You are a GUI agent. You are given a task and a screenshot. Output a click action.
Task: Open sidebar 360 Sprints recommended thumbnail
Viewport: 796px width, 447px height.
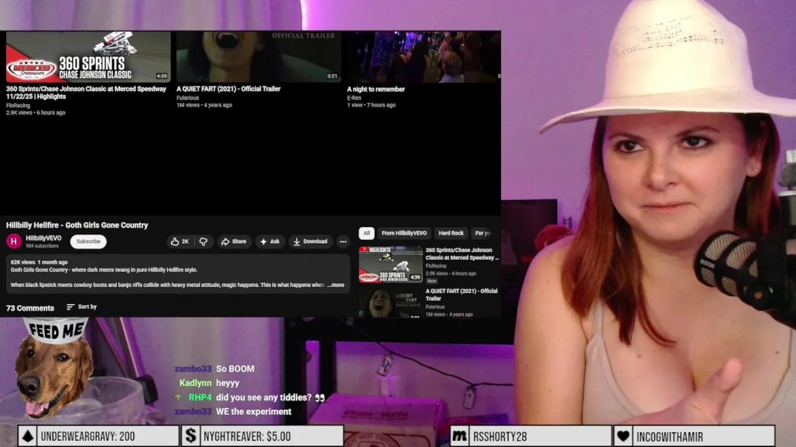click(x=391, y=264)
